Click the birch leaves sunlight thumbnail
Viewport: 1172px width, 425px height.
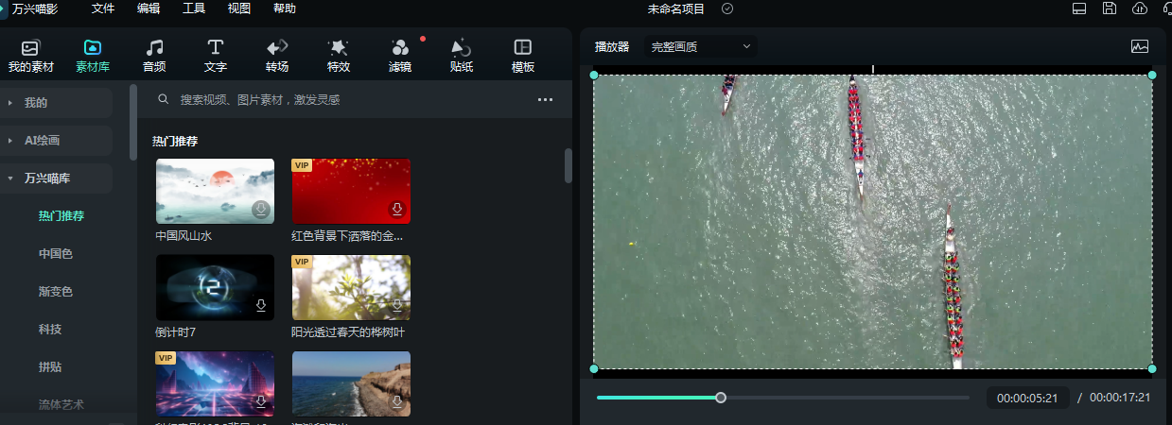point(351,287)
